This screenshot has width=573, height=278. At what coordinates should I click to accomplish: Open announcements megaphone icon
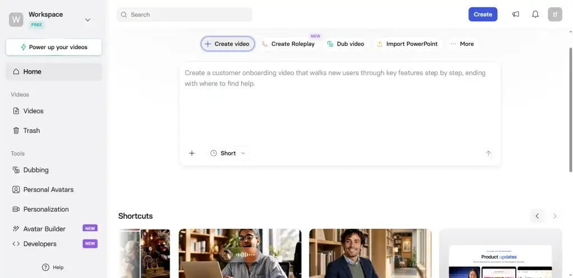(515, 14)
